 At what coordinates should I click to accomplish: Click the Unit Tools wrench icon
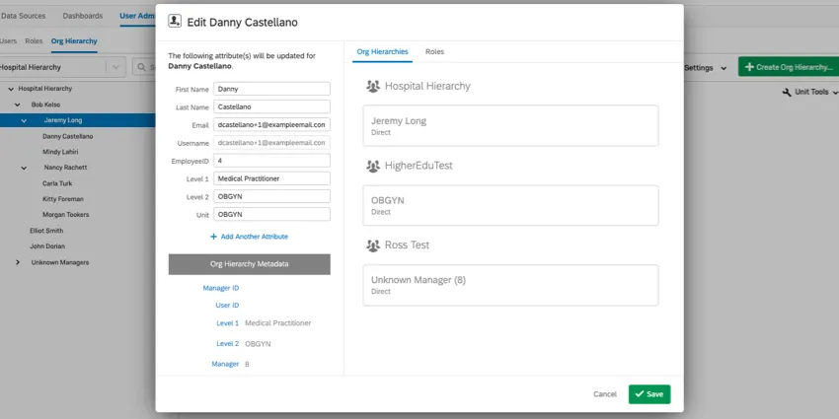click(x=787, y=92)
